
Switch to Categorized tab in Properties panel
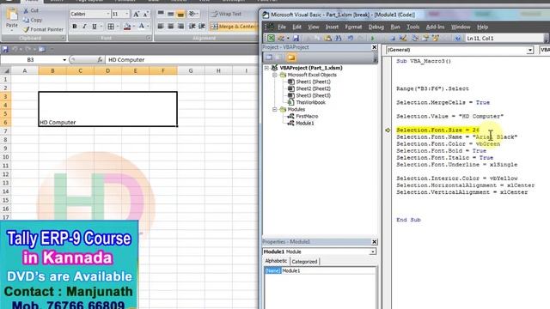[304, 261]
